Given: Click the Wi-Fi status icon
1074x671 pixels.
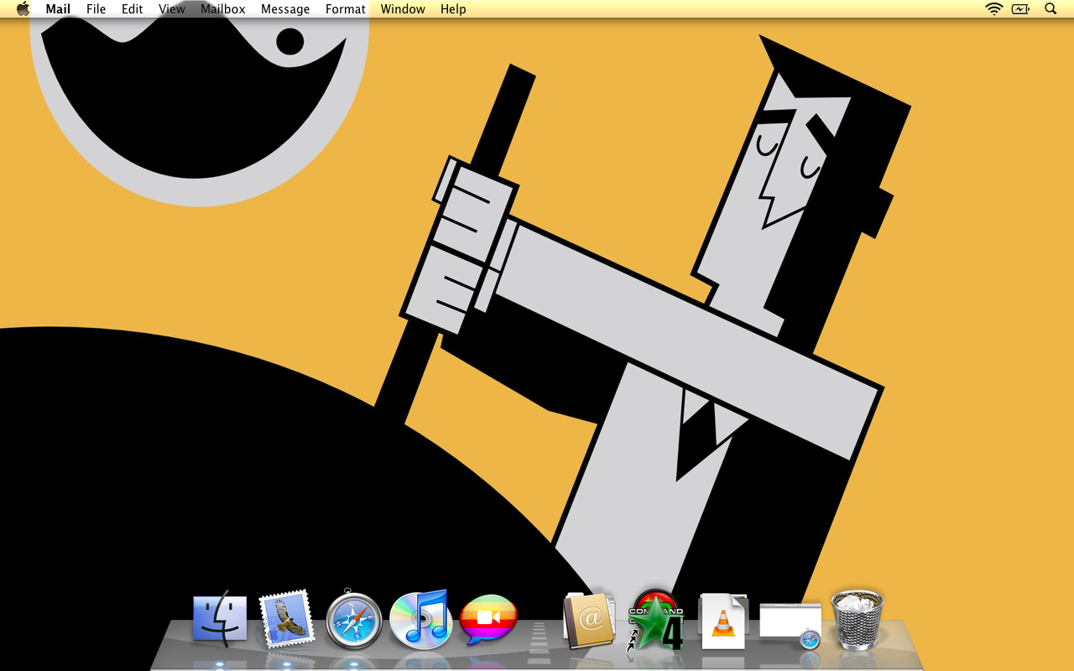Looking at the screenshot, I should 994,9.
